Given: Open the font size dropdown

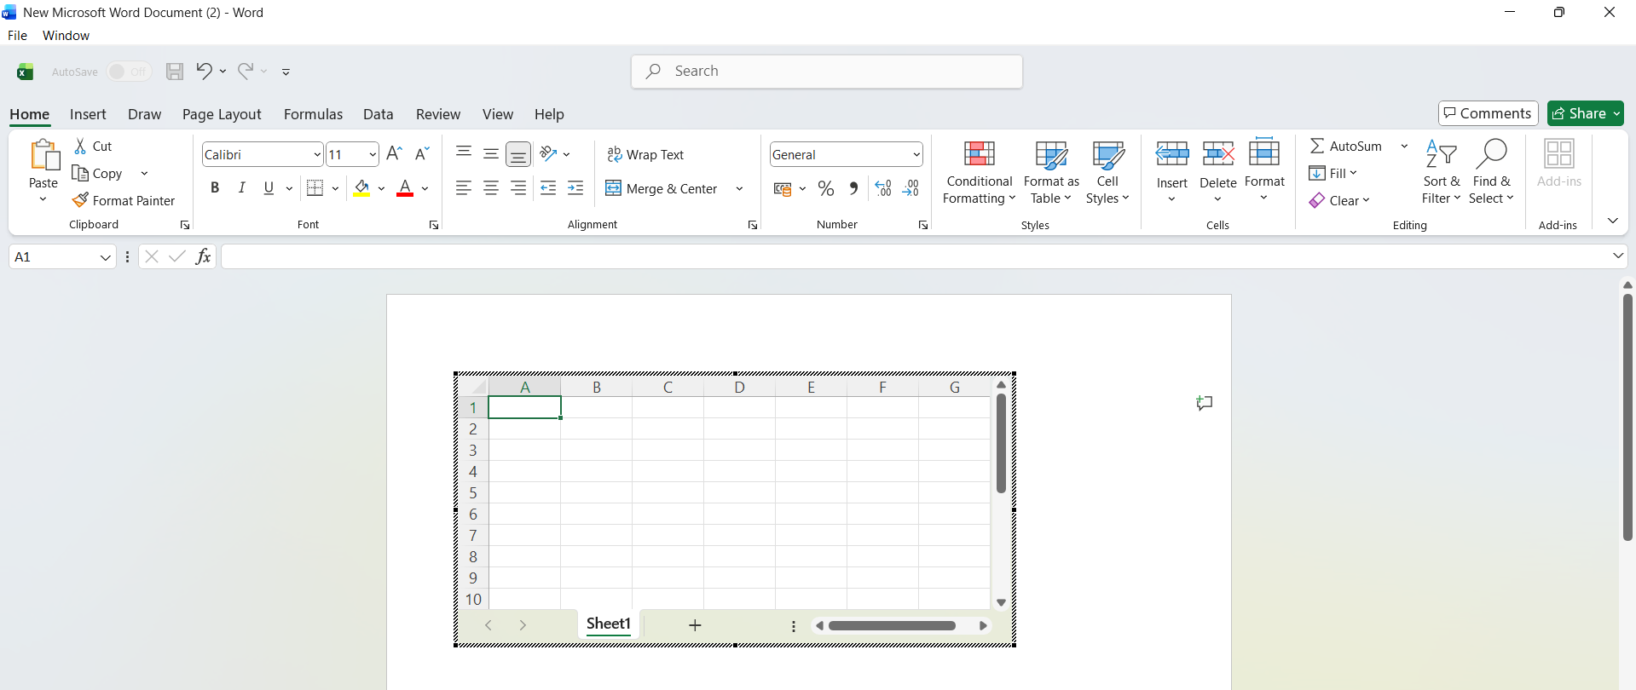Looking at the screenshot, I should tap(373, 155).
